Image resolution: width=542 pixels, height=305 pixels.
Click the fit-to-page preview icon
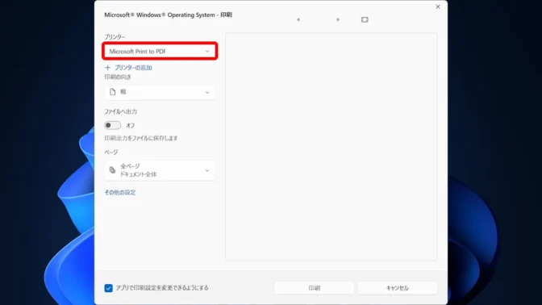(x=365, y=19)
